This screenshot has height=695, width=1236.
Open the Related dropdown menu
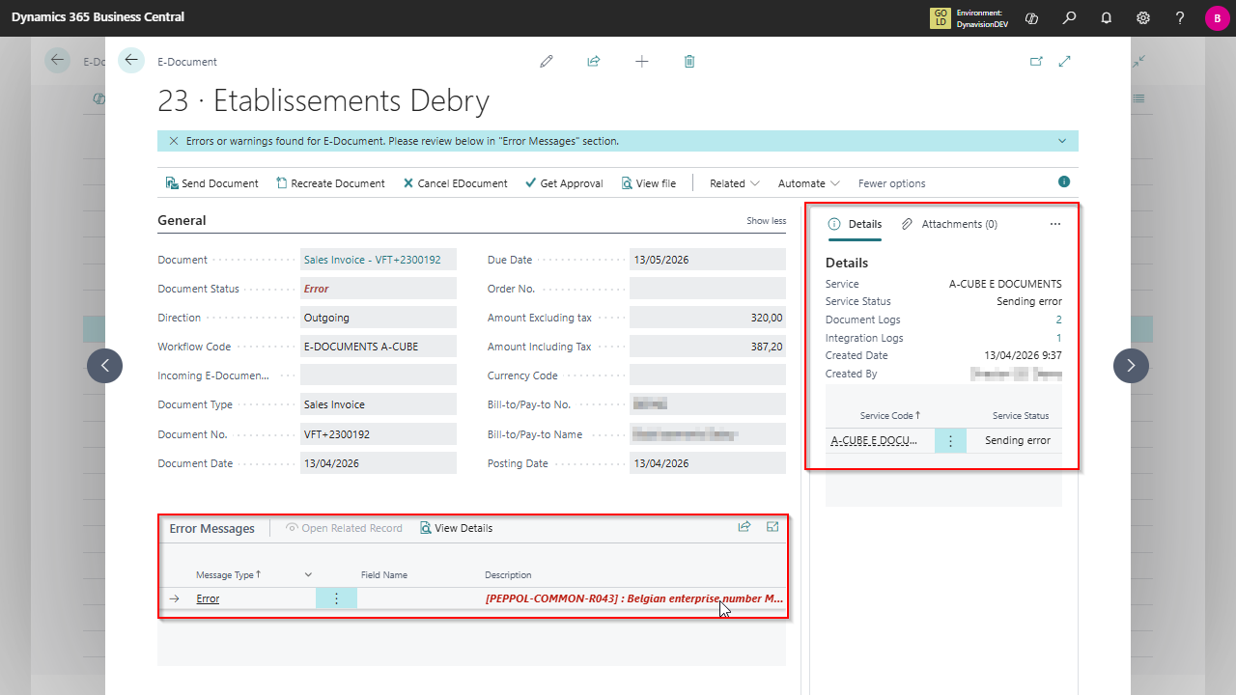735,183
